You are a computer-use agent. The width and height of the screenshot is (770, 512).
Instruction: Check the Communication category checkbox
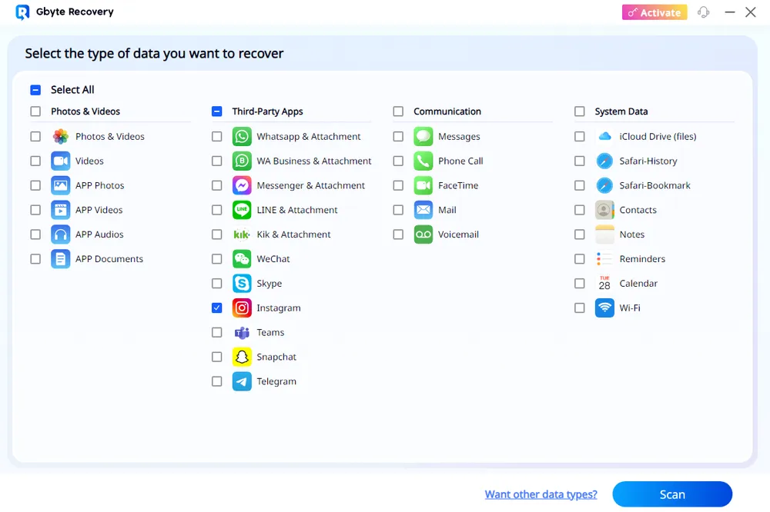tap(398, 111)
